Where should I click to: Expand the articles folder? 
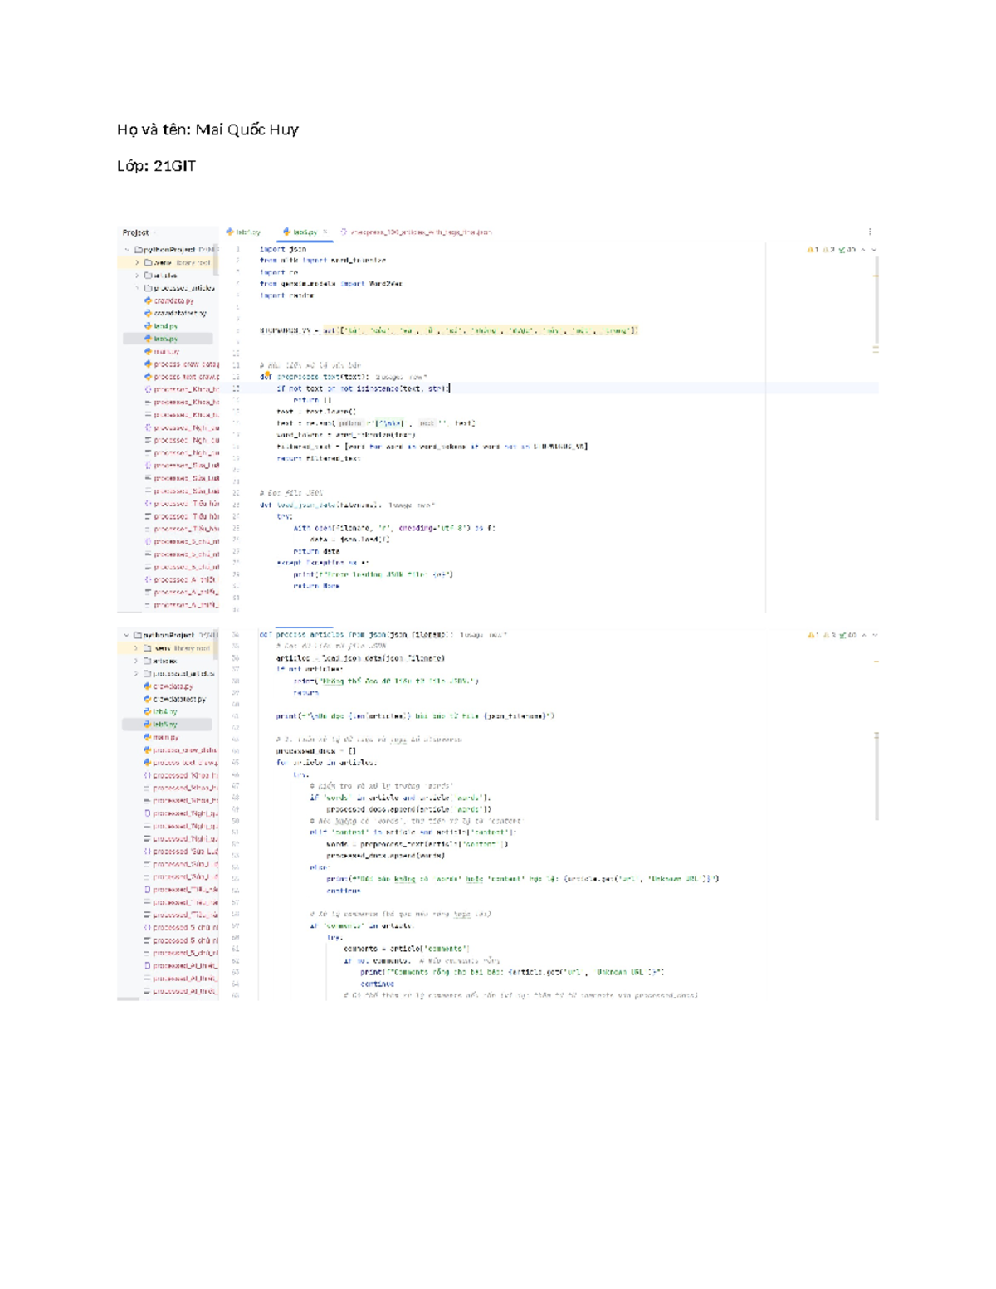pos(136,276)
